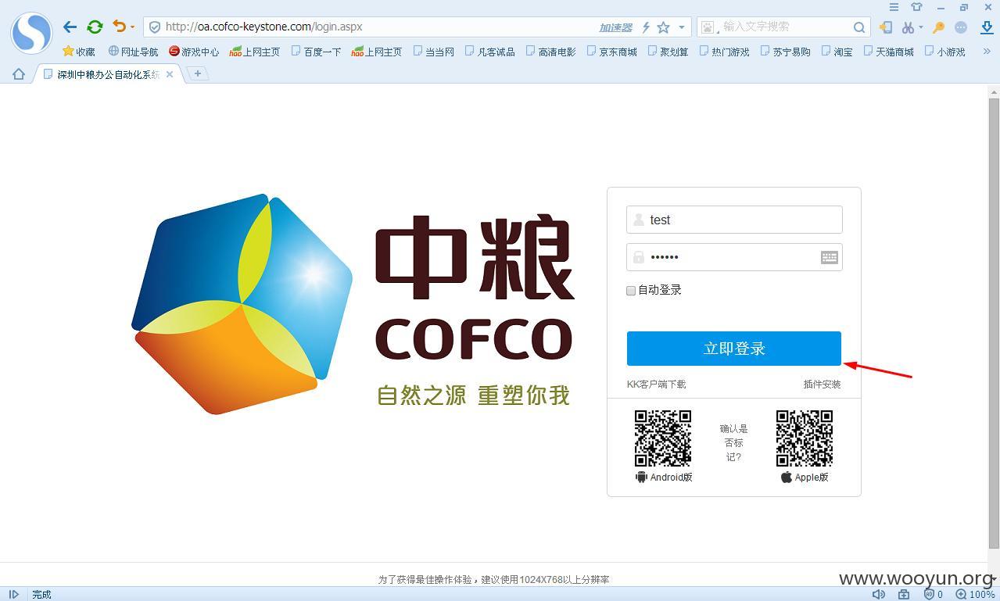Viewport: 1000px width, 601px height.
Task: Click the scissors screenshot tool icon
Action: 907,27
